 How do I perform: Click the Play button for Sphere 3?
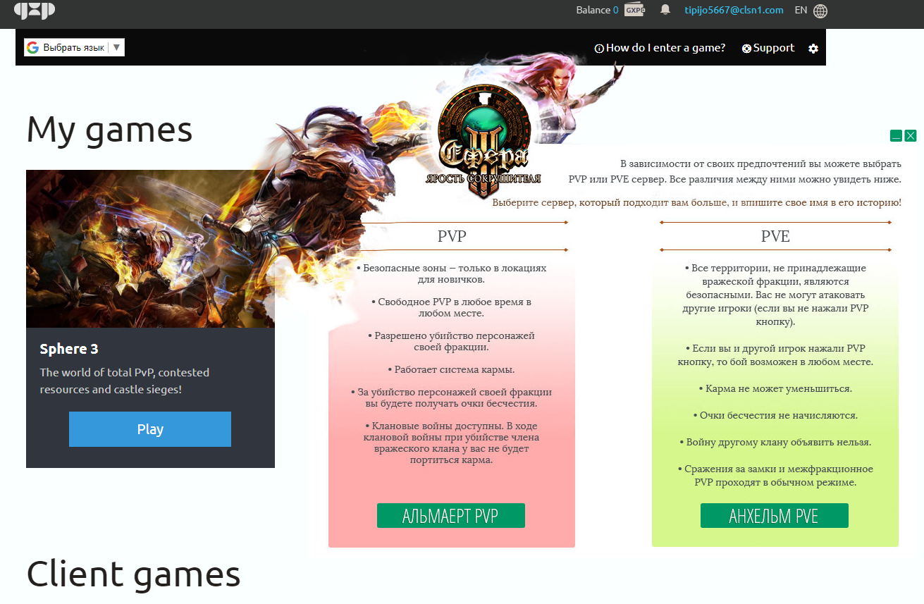tap(150, 429)
